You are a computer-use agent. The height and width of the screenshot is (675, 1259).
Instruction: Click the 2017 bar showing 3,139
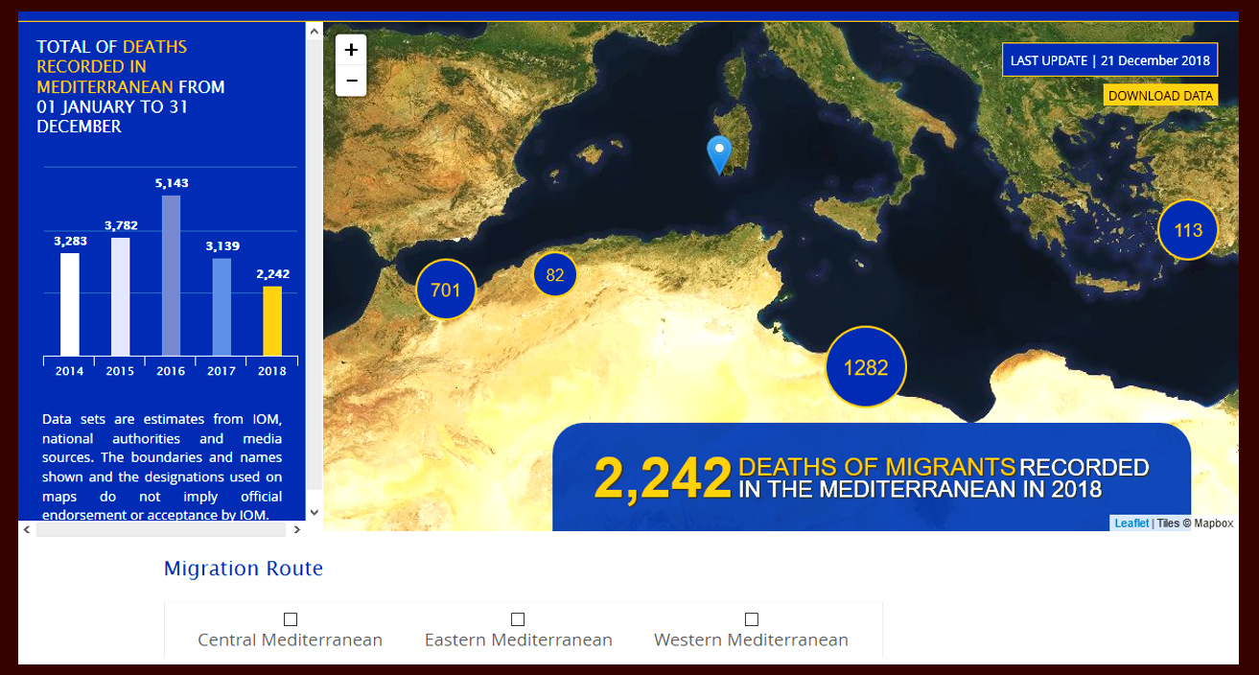pos(221,307)
